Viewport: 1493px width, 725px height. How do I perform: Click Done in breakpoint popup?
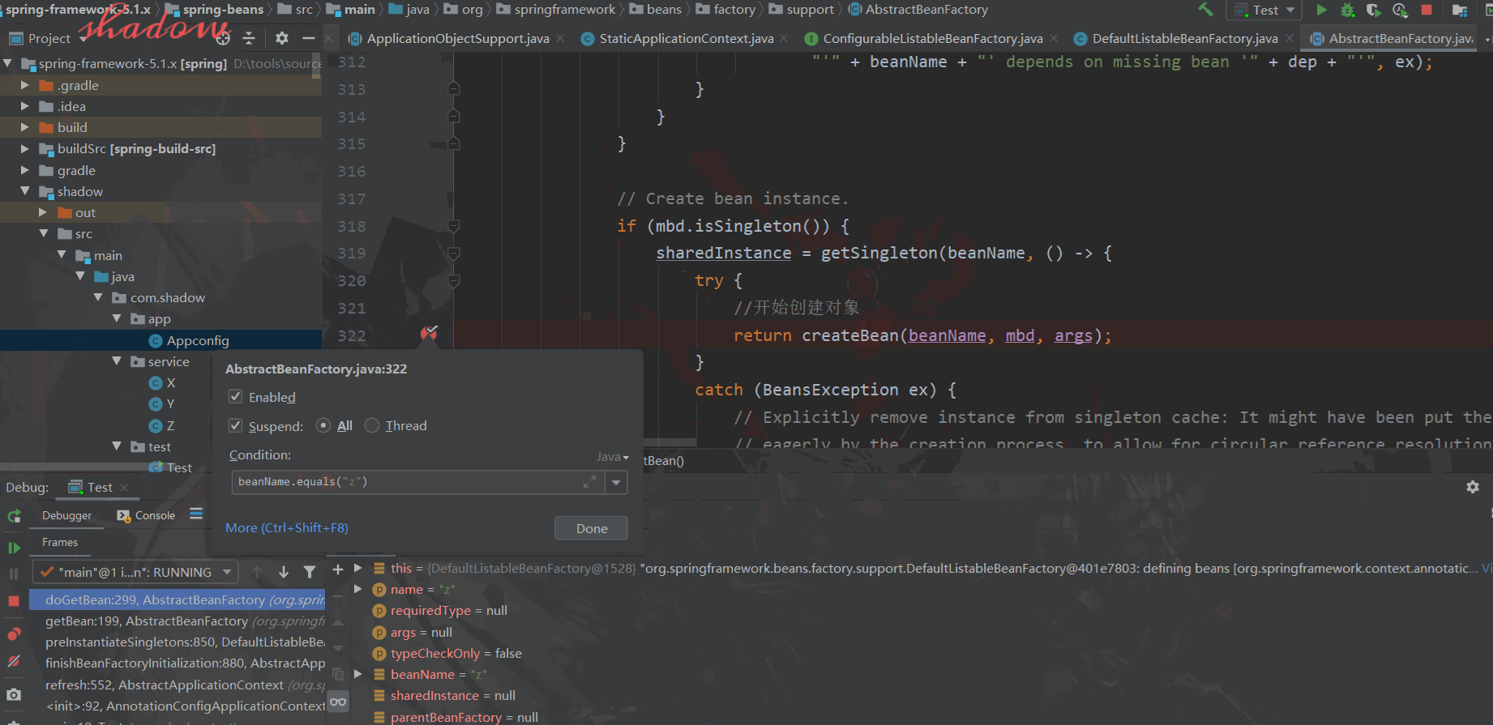click(x=592, y=528)
